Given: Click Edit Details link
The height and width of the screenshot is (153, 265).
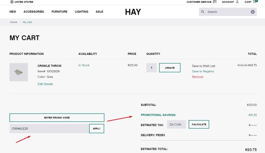Looking at the screenshot, I should [45, 84].
